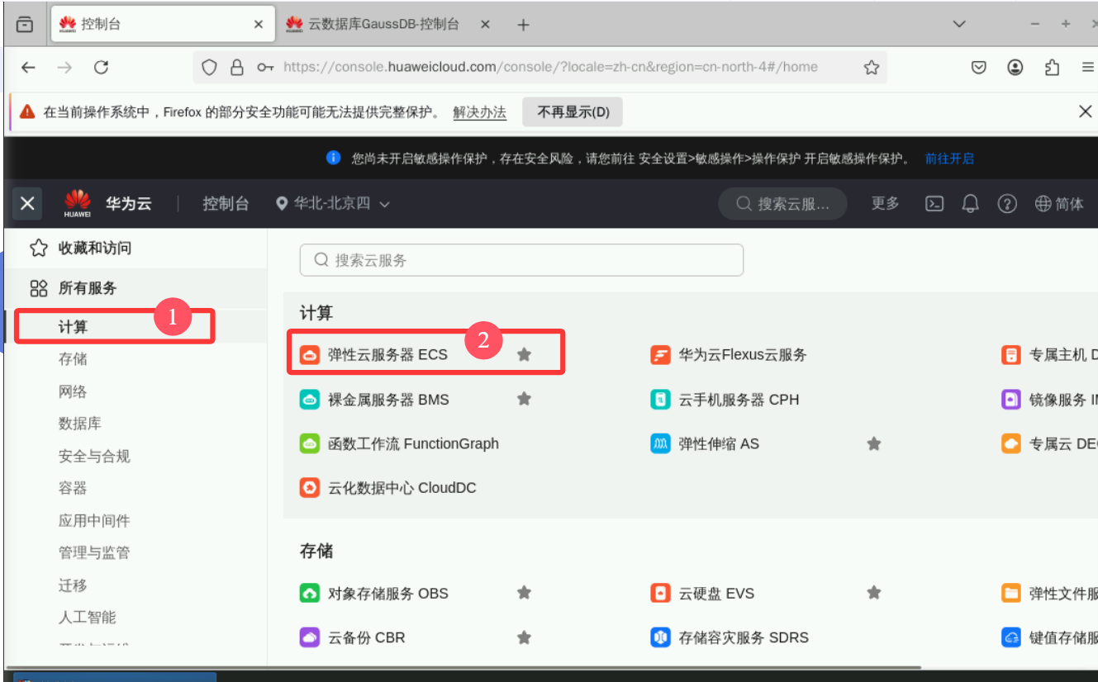Select 容器 category in sidebar
Image resolution: width=1098 pixels, height=682 pixels.
(x=73, y=488)
